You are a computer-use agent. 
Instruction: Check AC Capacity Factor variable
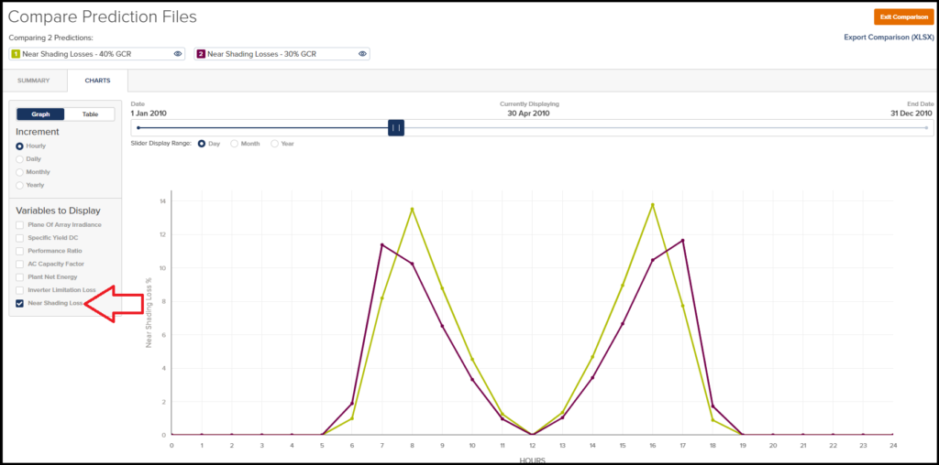(20, 264)
